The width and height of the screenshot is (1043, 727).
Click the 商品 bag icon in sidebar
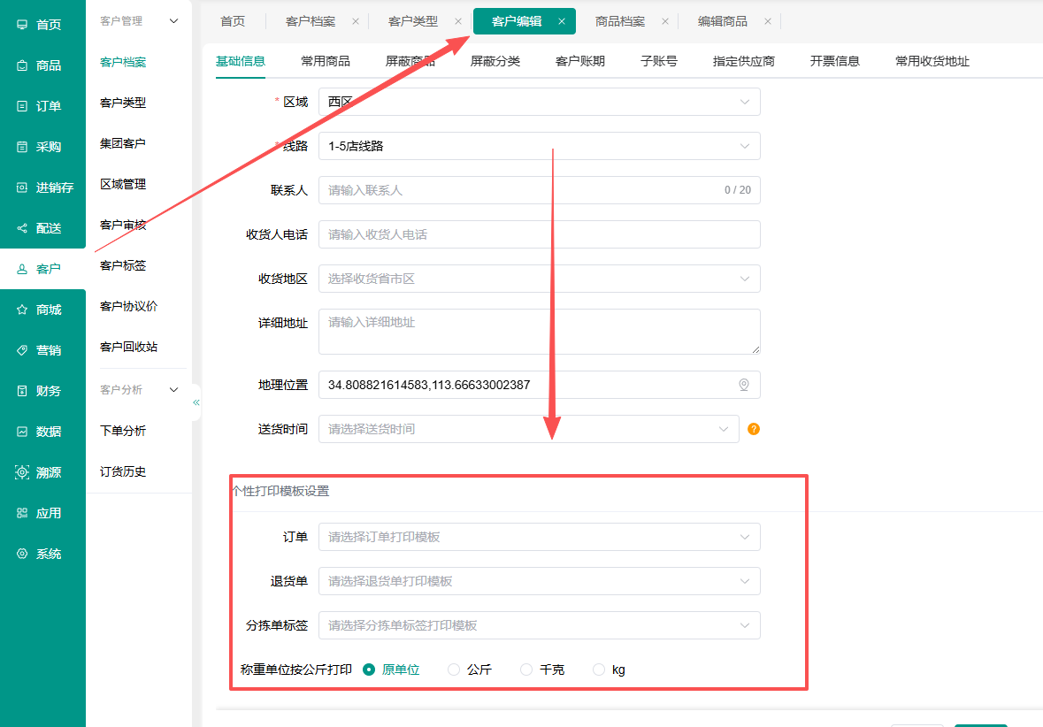tap(22, 65)
